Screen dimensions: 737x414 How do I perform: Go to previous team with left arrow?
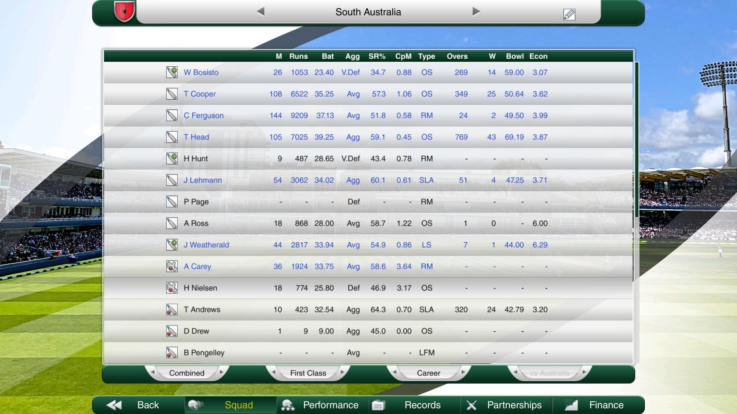pyautogui.click(x=261, y=12)
